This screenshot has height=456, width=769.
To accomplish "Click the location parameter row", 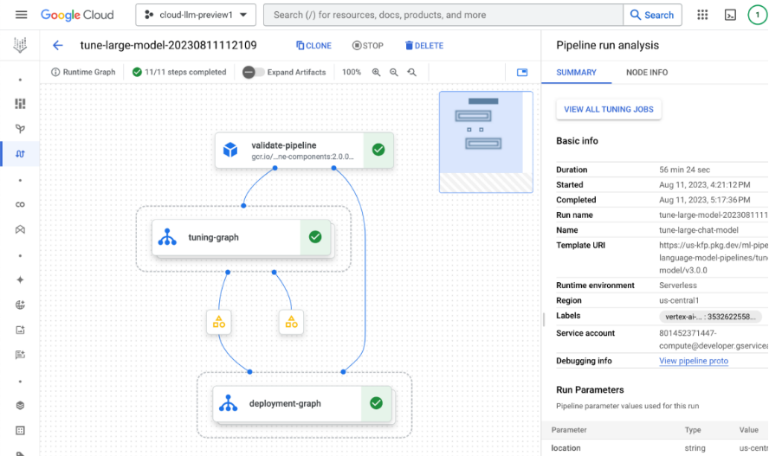I will tap(656, 447).
